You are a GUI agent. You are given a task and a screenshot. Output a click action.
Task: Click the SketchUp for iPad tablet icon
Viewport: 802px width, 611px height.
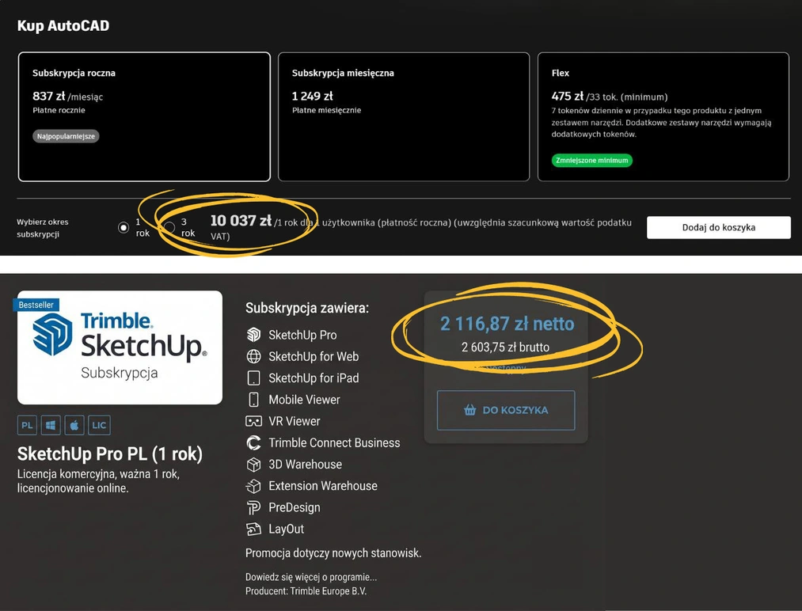coord(253,378)
